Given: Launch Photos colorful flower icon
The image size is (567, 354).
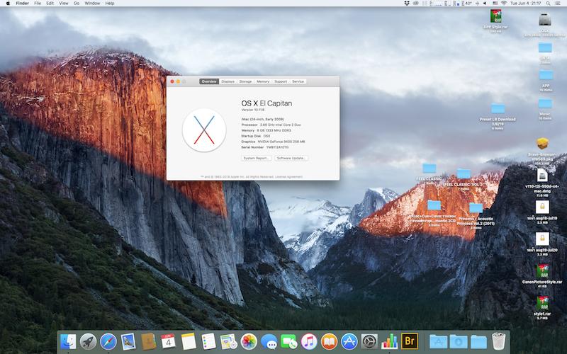Looking at the screenshot, I should coord(249,341).
